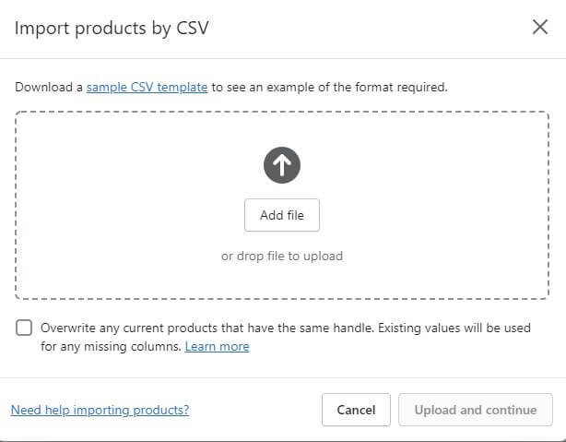Click the 'Download a' instruction text
This screenshot has height=442, width=566.
(x=48, y=88)
